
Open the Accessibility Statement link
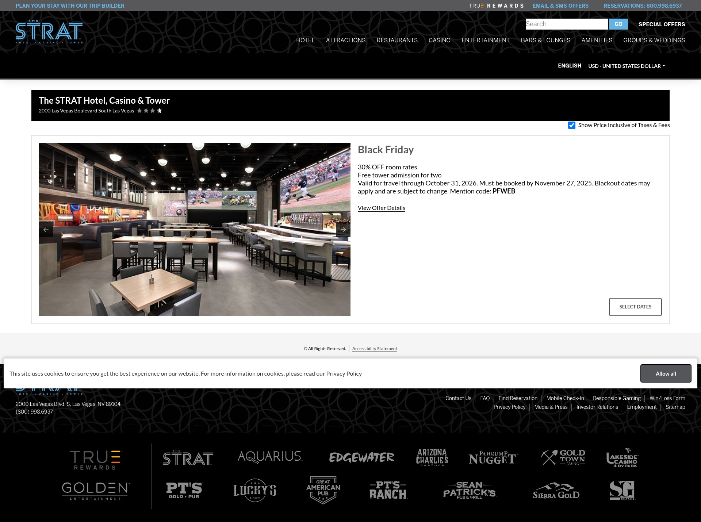(x=375, y=349)
